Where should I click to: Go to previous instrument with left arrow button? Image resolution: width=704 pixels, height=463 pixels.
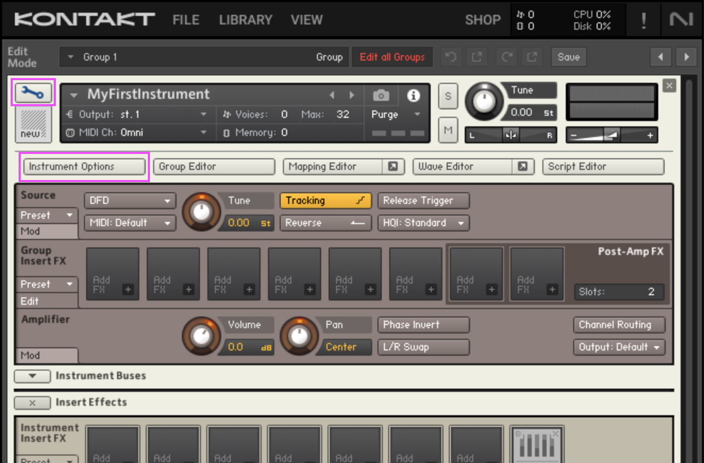point(661,57)
